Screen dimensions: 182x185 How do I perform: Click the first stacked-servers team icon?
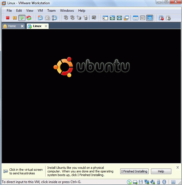66,18
